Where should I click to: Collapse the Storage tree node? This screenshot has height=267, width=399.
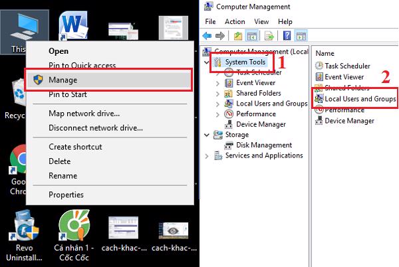click(x=207, y=135)
